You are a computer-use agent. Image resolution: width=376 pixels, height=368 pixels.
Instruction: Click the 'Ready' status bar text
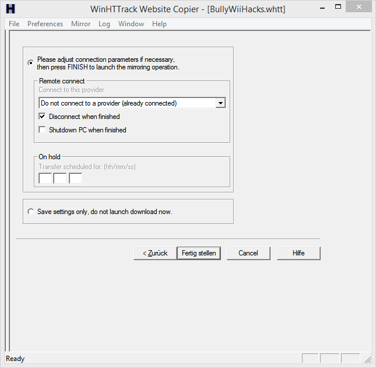pos(15,359)
